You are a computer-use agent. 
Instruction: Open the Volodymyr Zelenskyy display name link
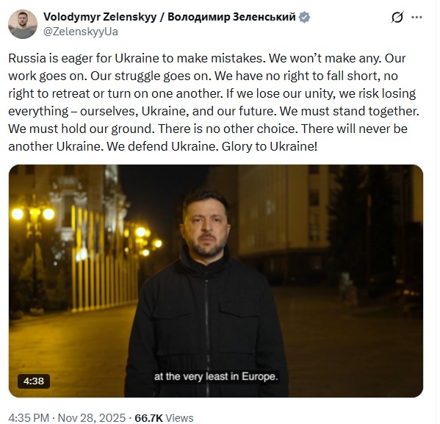tap(100, 17)
